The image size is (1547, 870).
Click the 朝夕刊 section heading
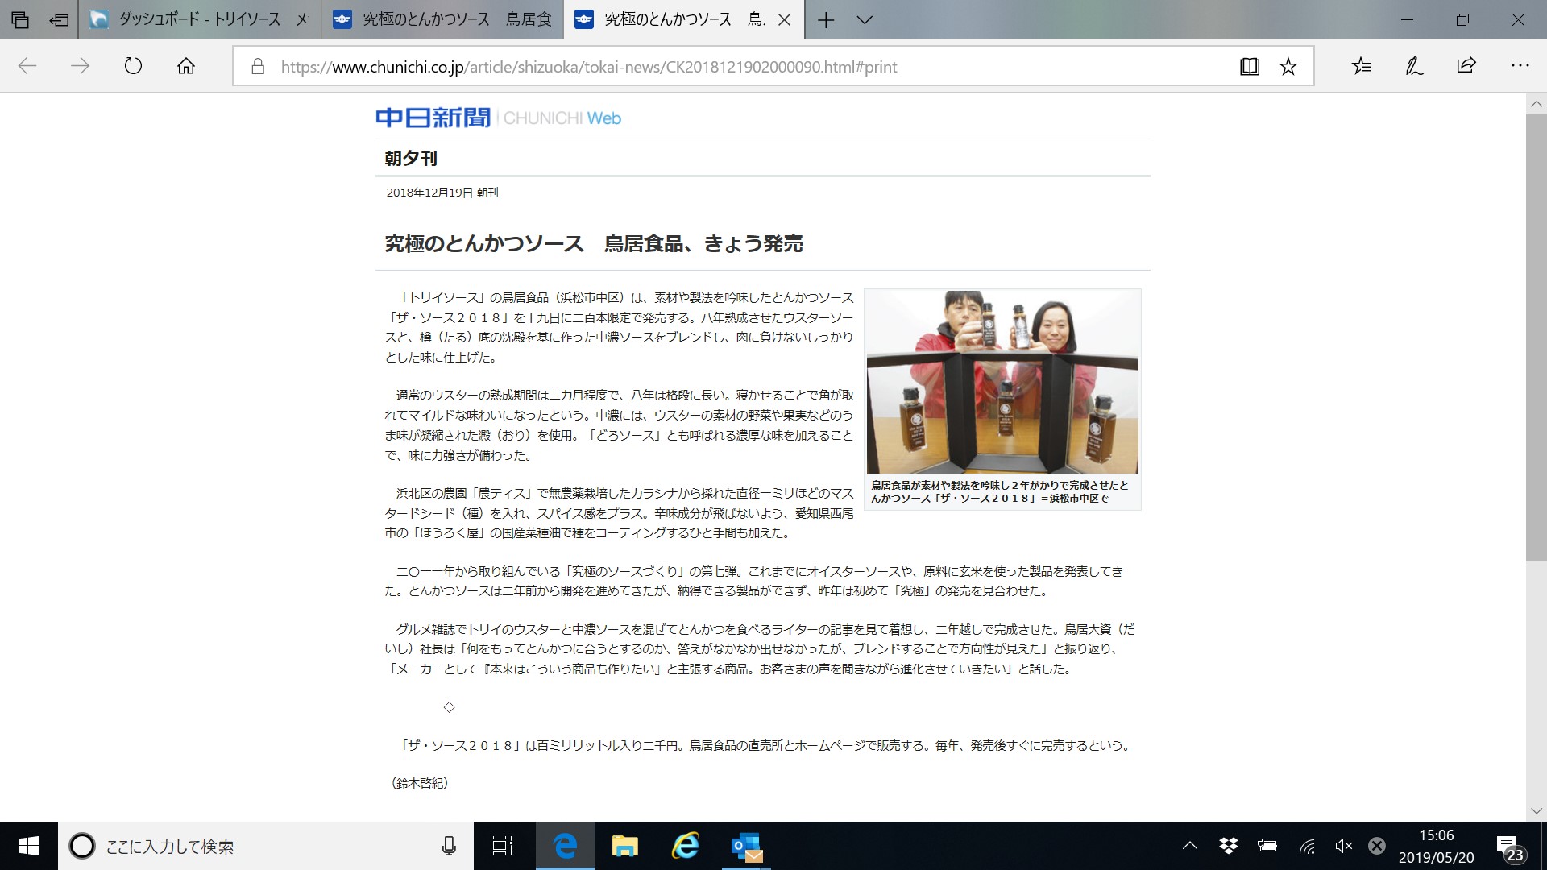click(x=411, y=159)
